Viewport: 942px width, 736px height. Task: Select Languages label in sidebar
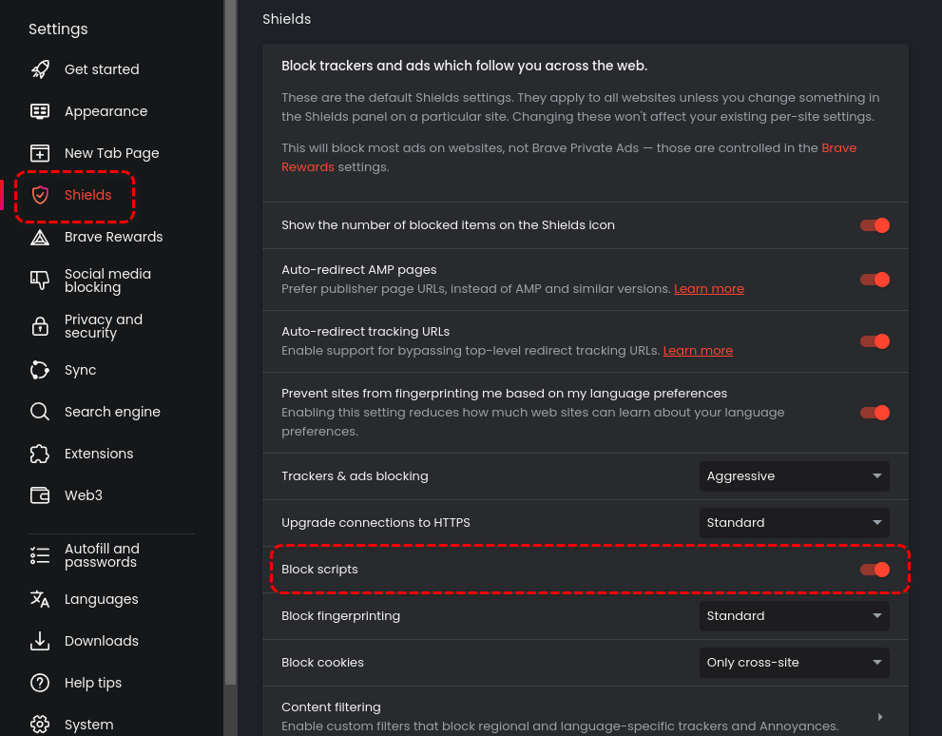point(102,600)
